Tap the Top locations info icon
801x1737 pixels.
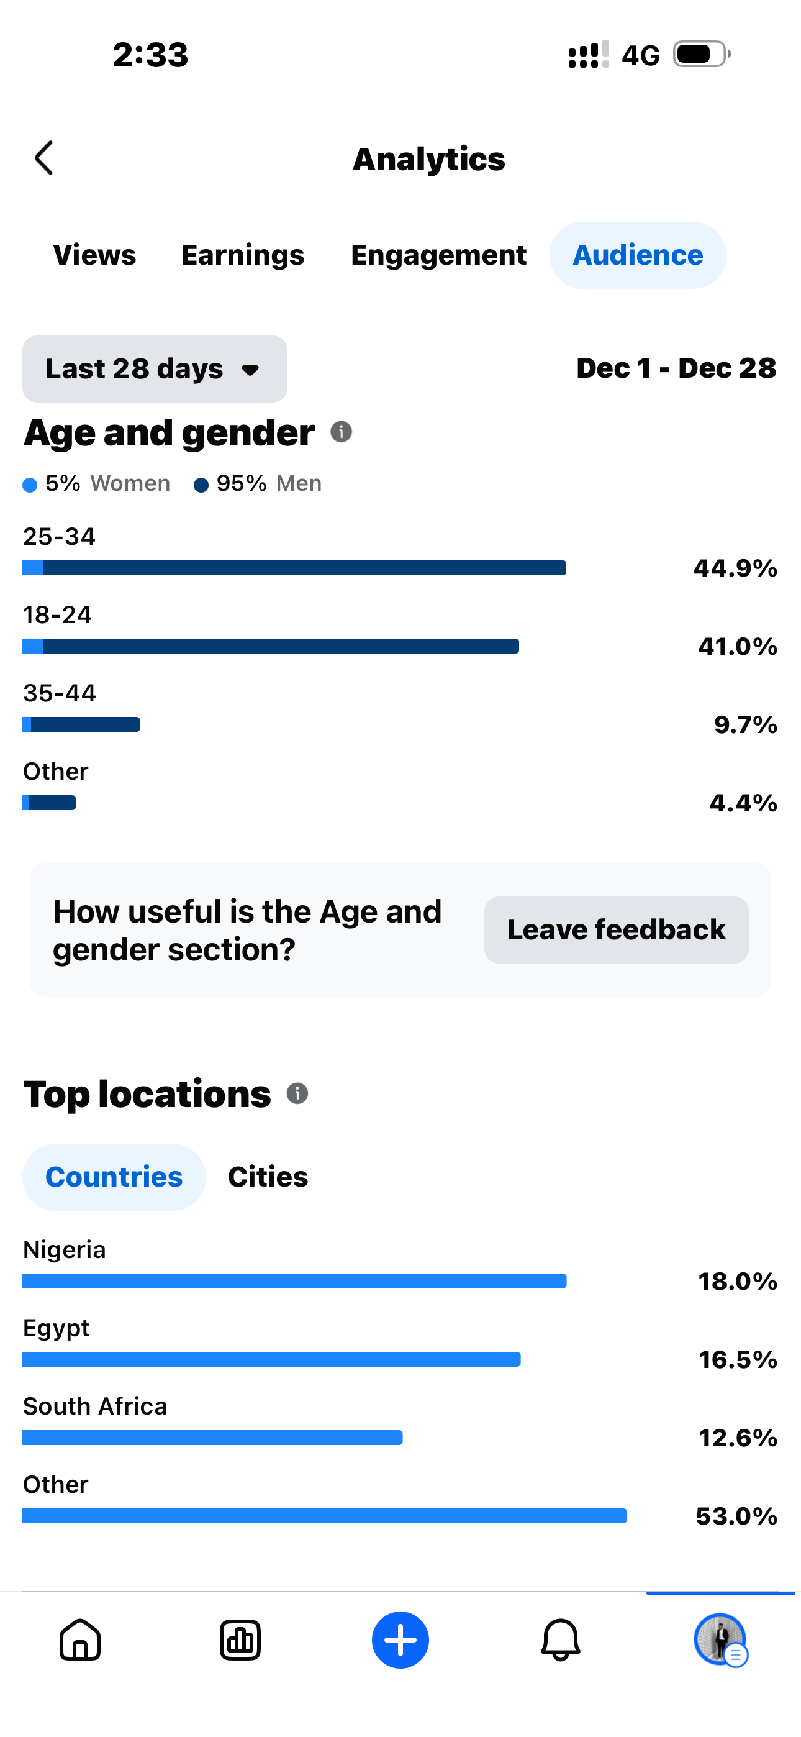pos(297,1093)
